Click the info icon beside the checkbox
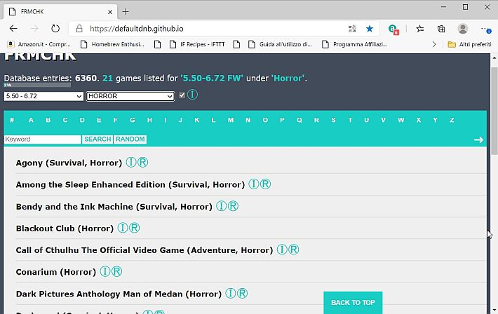The height and width of the screenshot is (314, 498). tap(192, 95)
